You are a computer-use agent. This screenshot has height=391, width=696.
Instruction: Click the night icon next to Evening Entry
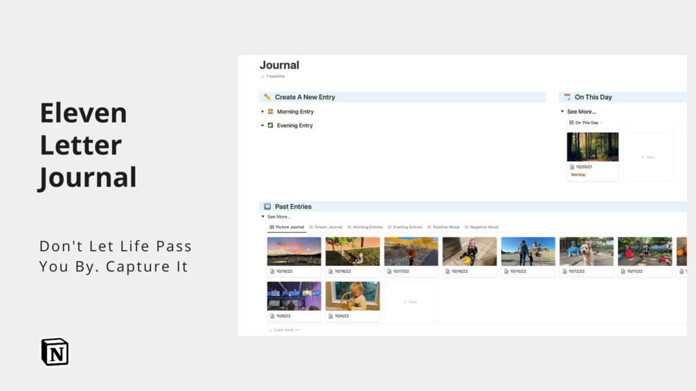coord(270,125)
